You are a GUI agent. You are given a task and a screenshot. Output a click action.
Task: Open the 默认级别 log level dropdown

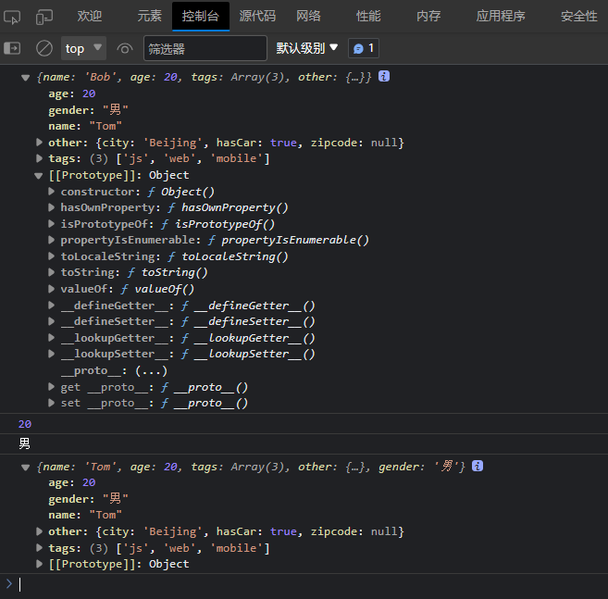point(306,48)
